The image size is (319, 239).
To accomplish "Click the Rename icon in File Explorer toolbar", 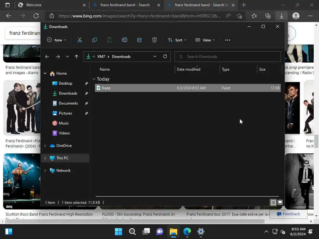I will 125,40.
